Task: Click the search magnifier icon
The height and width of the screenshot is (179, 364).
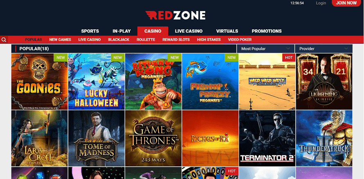Action: tap(4, 40)
